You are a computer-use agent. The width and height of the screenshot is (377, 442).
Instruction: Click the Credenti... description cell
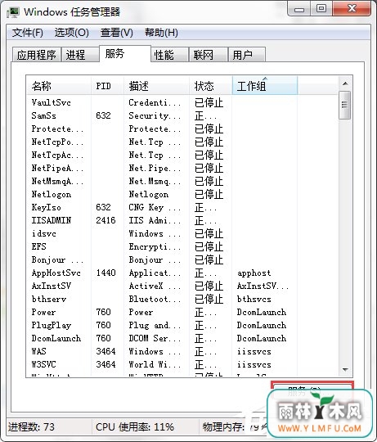click(x=155, y=102)
